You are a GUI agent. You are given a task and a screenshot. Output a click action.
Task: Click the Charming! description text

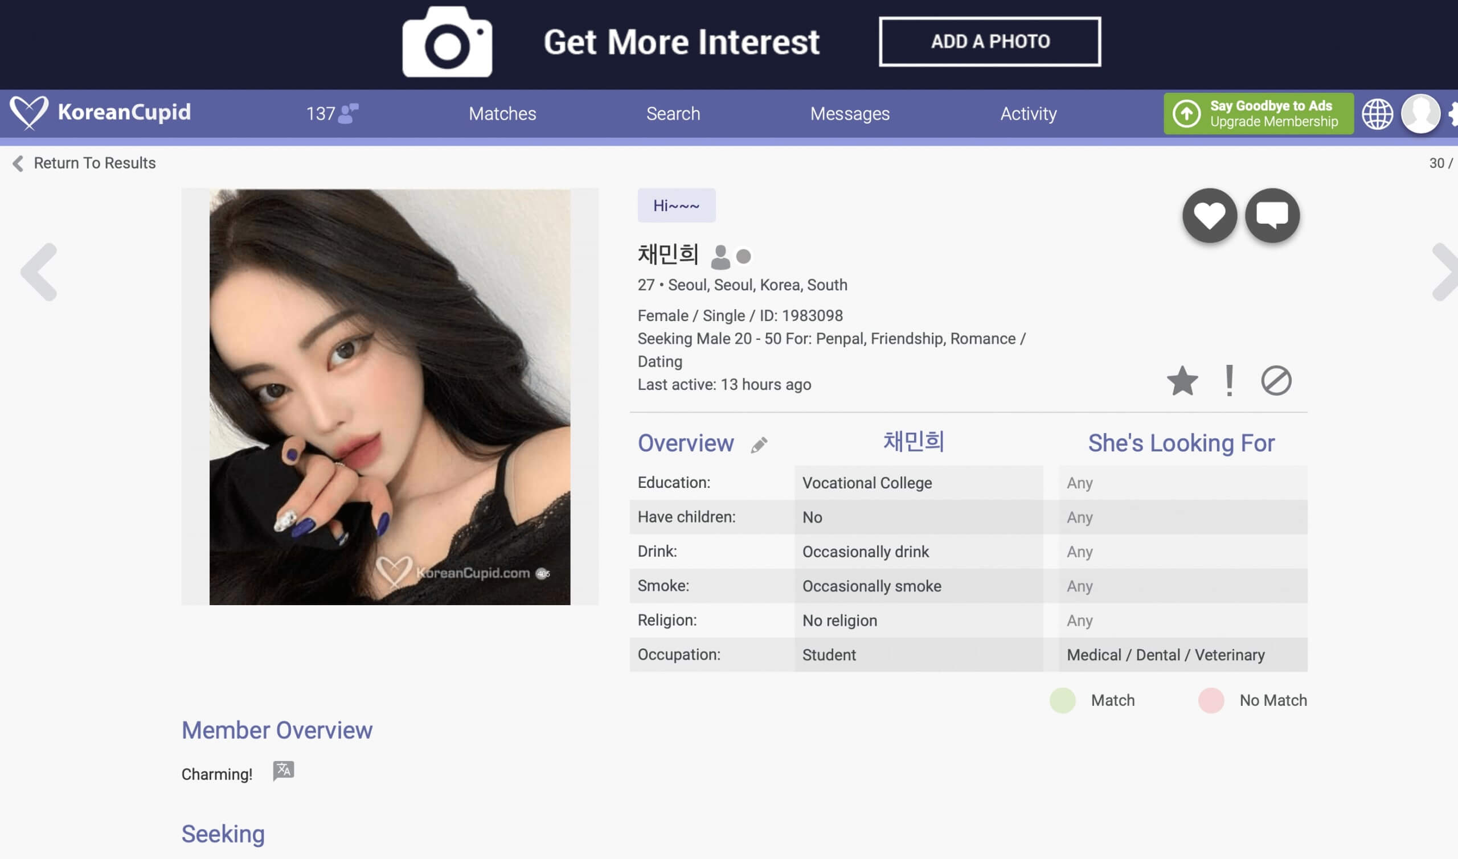pyautogui.click(x=216, y=774)
